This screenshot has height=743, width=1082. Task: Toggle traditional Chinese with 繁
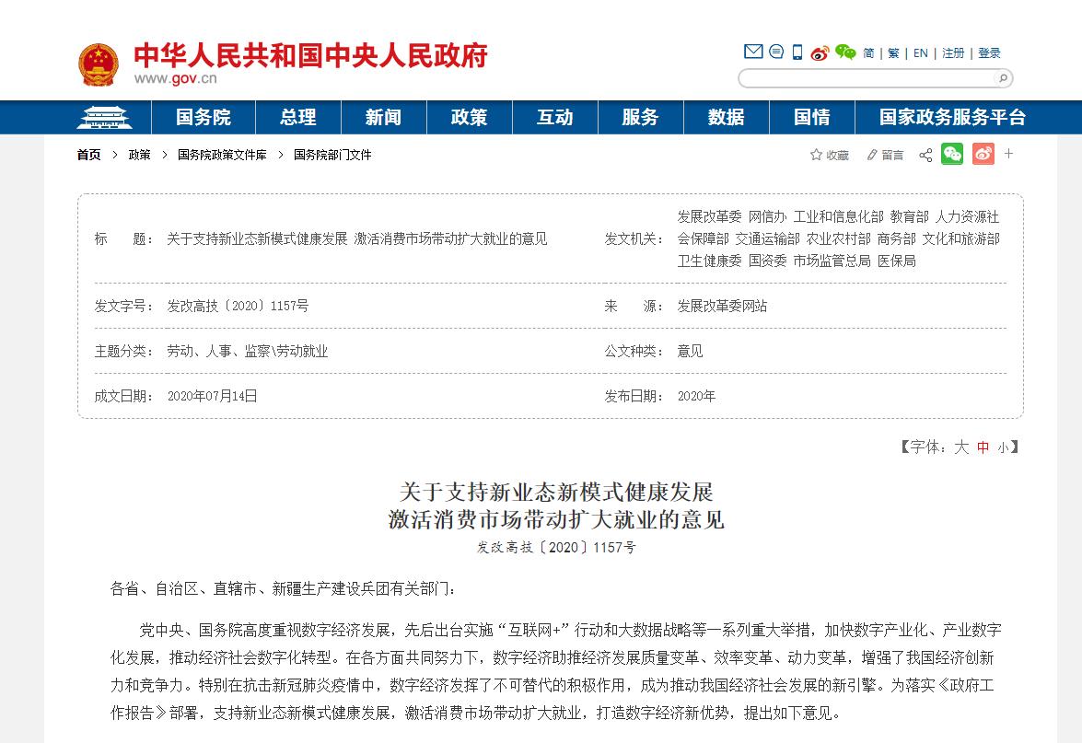(891, 52)
